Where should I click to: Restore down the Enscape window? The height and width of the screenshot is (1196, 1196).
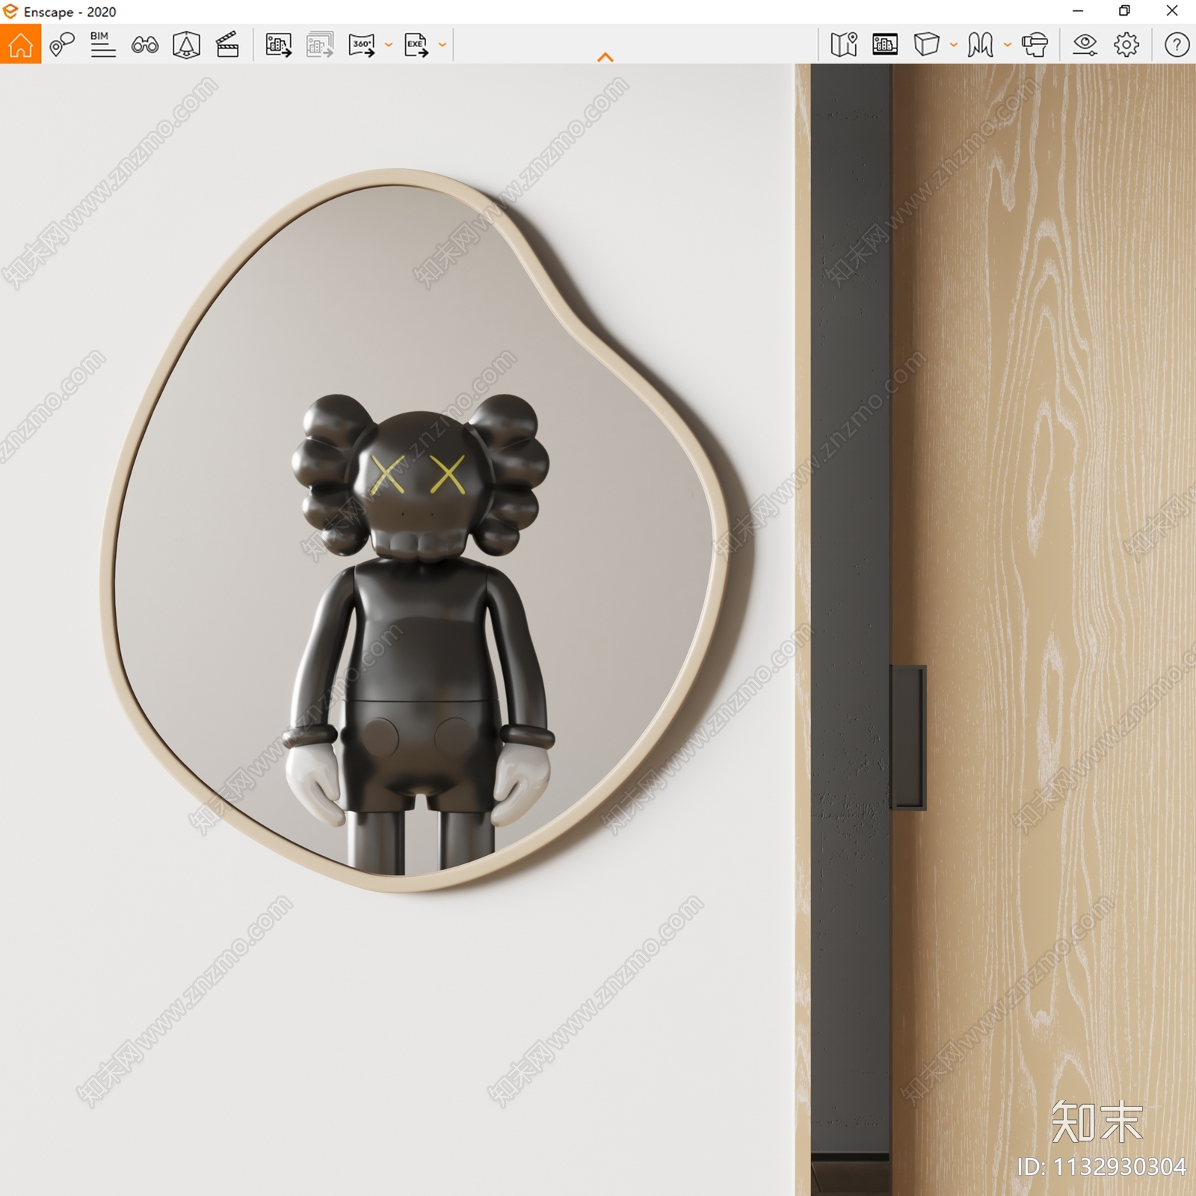click(1124, 11)
